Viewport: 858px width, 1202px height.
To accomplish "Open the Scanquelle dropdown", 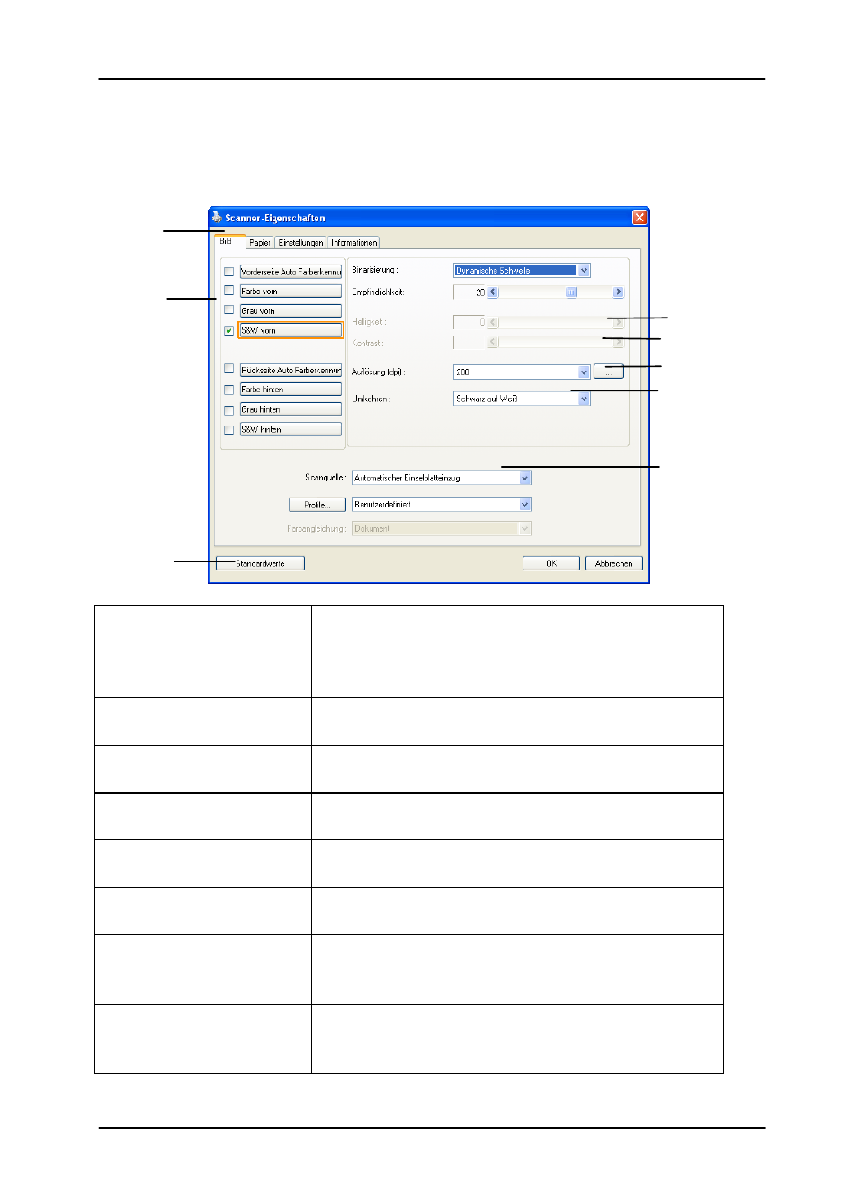I will 525,478.
